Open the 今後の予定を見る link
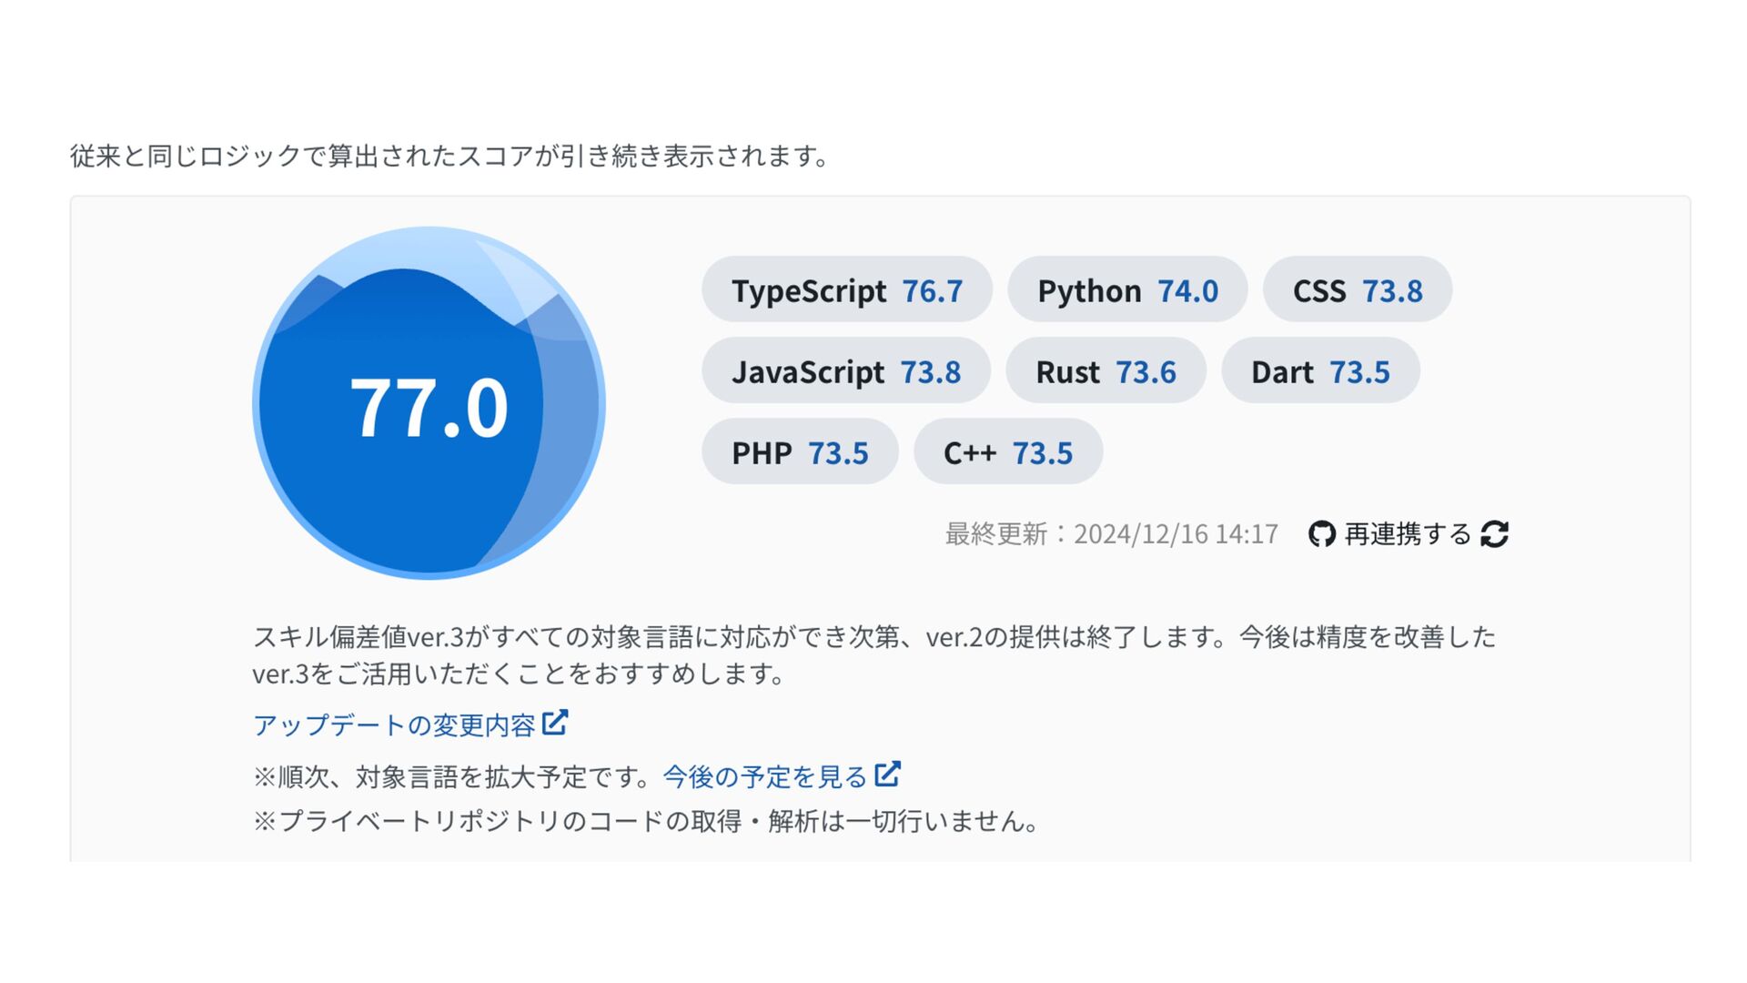 (x=764, y=776)
